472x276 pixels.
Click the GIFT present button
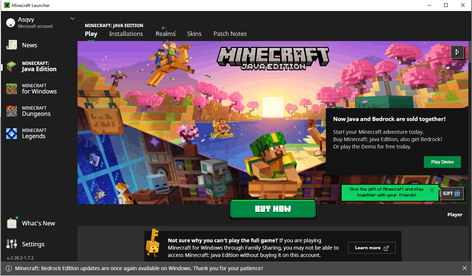[452, 194]
